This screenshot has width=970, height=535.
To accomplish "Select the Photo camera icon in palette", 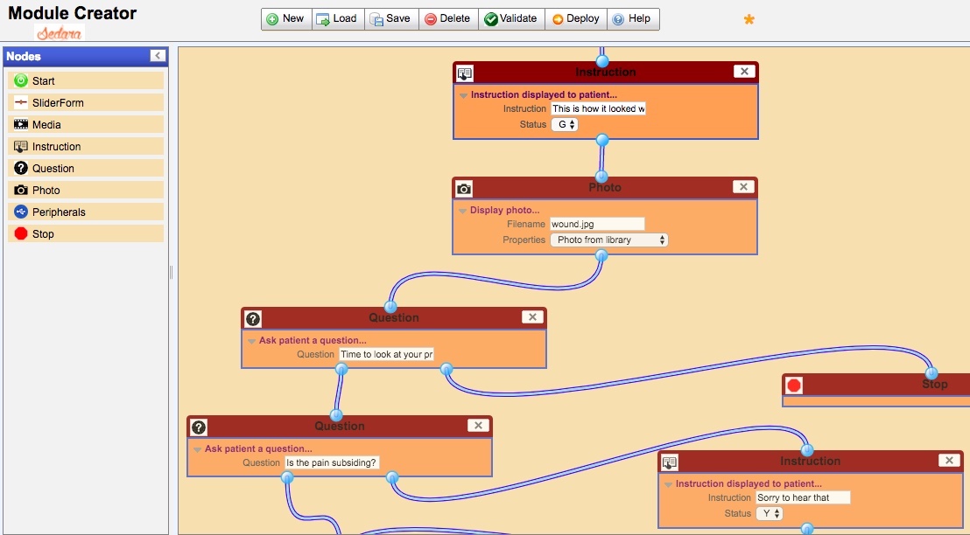I will coord(21,190).
